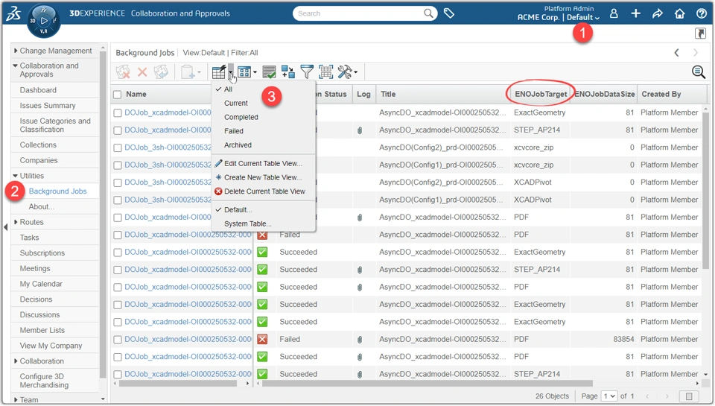Open My Calendar in sidebar

[x=40, y=284]
